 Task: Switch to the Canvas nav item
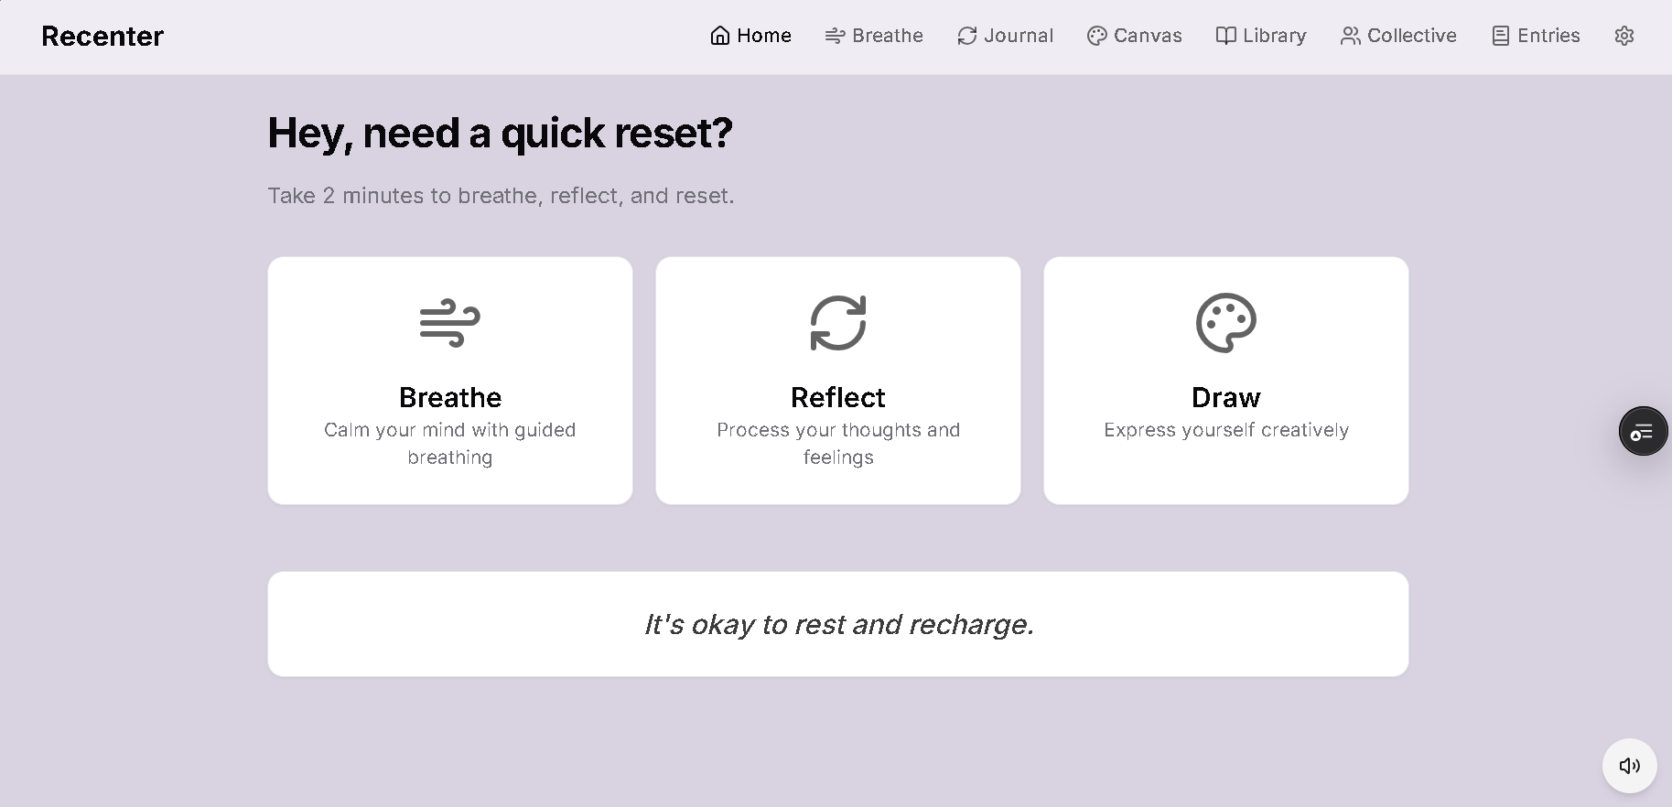click(1134, 36)
